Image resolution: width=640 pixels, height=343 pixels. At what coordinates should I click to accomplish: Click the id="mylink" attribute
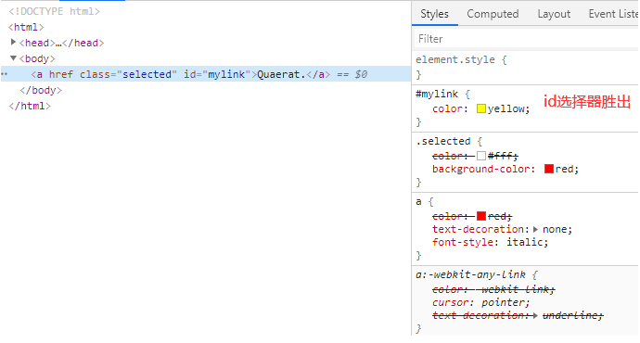(217, 74)
